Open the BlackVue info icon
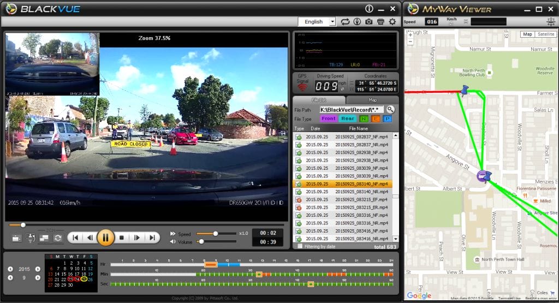The height and width of the screenshot is (303, 559). [x=369, y=9]
